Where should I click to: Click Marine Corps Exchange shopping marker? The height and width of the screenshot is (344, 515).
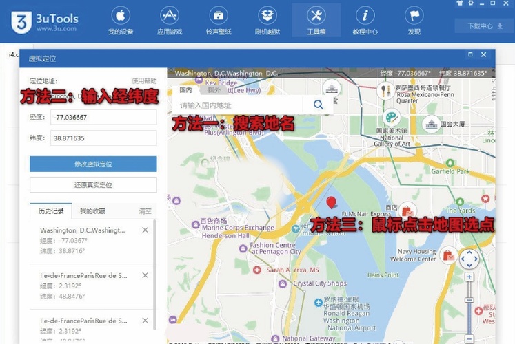[196, 224]
